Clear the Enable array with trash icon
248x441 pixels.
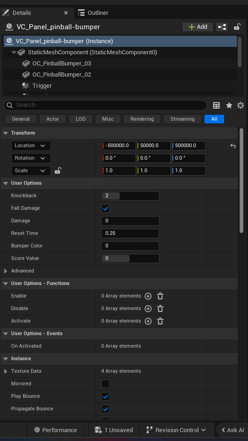[x=160, y=296]
